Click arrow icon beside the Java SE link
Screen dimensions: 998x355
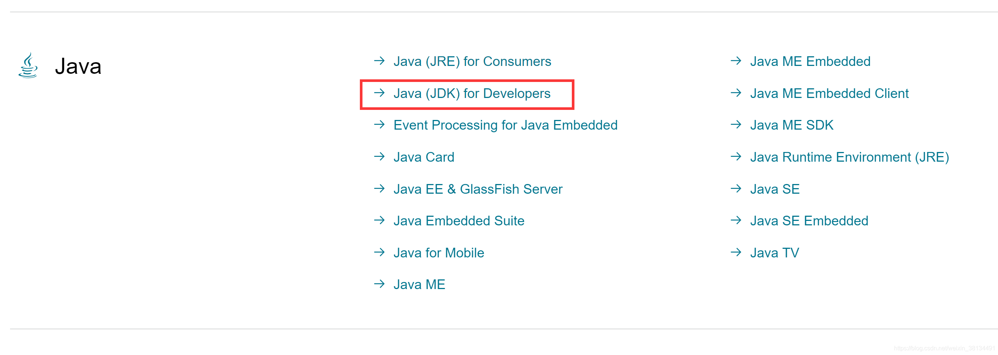pyautogui.click(x=736, y=188)
